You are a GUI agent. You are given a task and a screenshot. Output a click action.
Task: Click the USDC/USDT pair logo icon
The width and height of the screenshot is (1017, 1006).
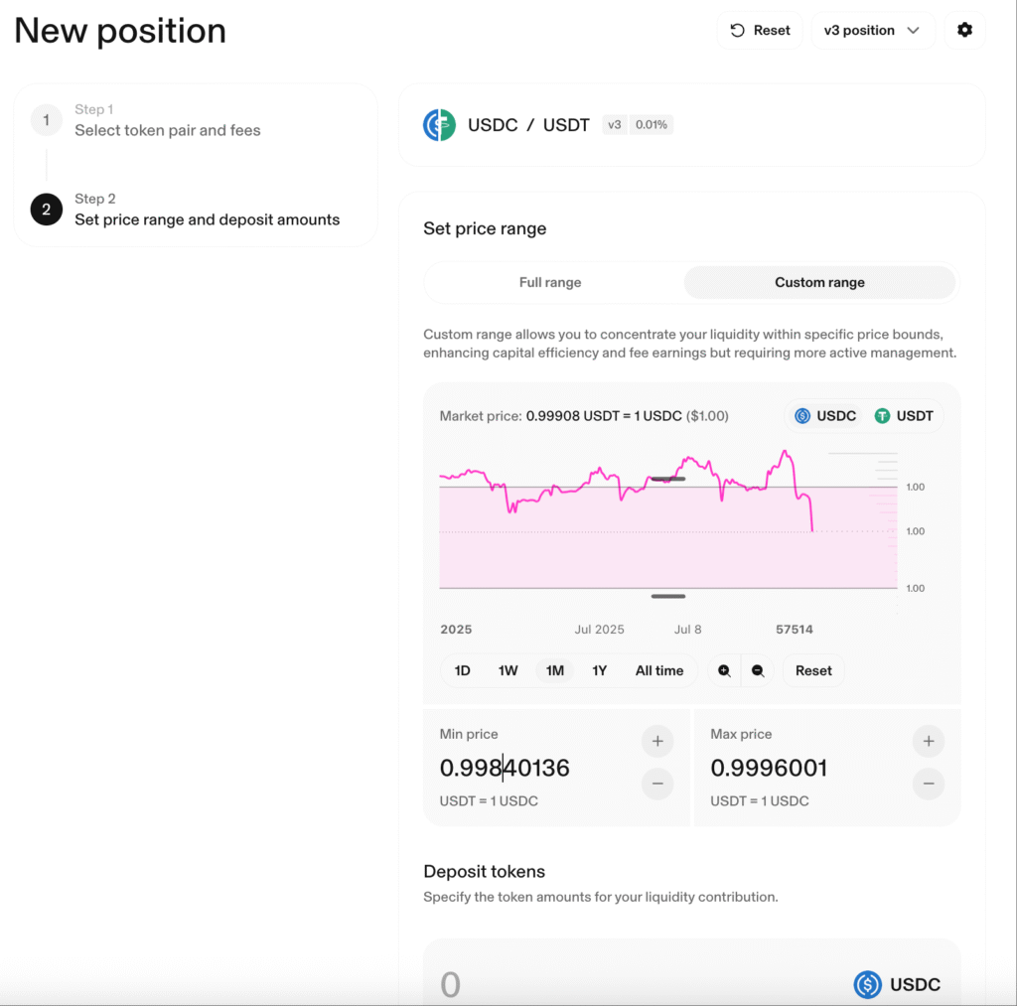439,124
